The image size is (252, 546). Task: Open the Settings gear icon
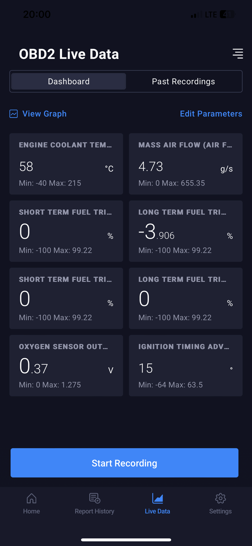(x=220, y=498)
